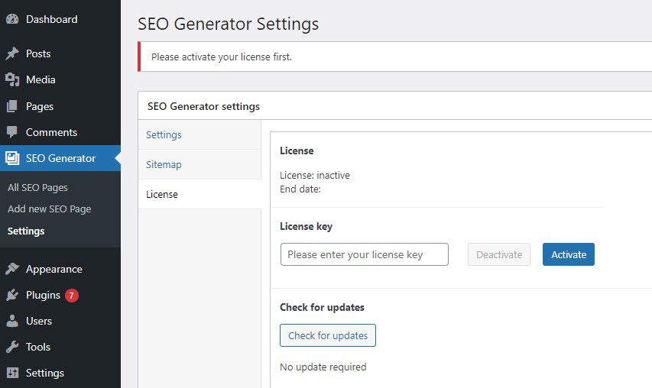Click the Comments speech bubble icon
Viewport: 652px width, 388px height.
pos(12,132)
